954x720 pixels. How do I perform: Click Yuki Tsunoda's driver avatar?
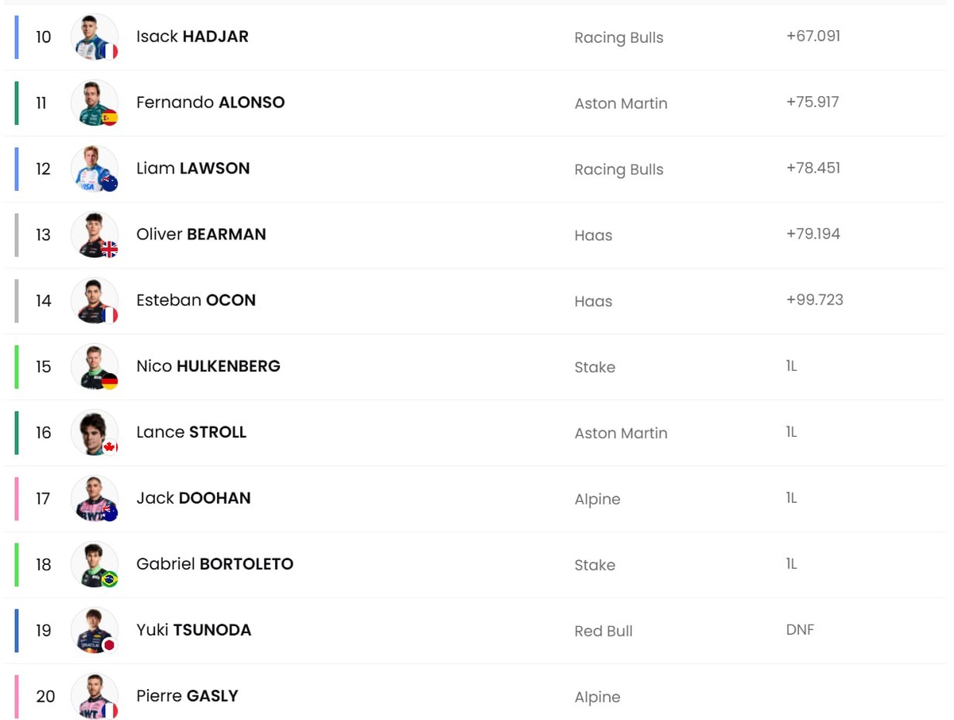coord(94,630)
